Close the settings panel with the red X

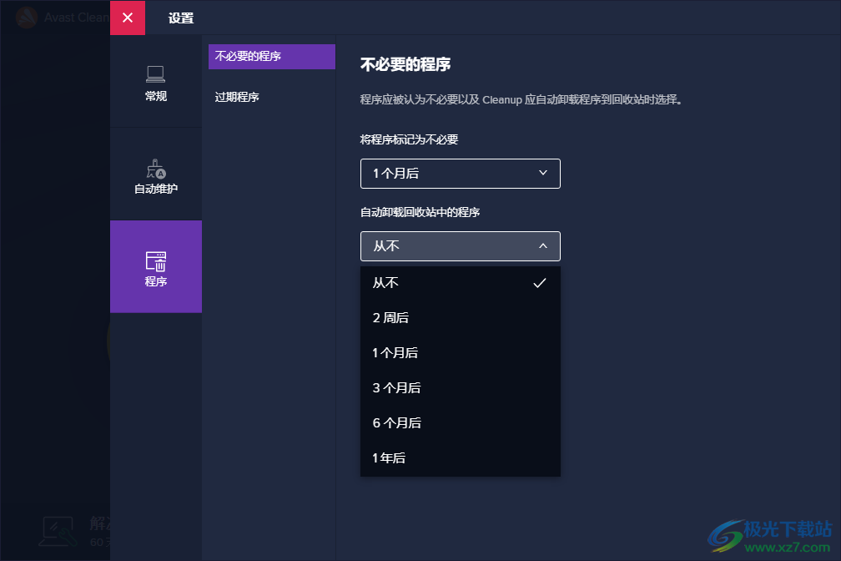point(128,18)
